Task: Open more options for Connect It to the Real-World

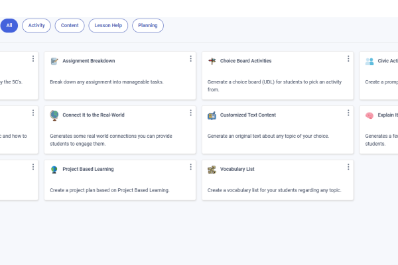Action: click(x=190, y=113)
